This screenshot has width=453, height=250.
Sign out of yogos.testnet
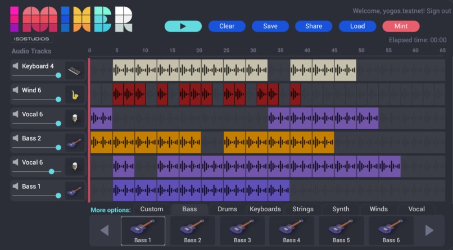[x=438, y=11]
